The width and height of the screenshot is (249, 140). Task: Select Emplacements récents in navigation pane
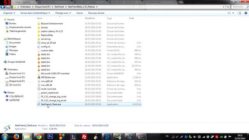[20, 27]
